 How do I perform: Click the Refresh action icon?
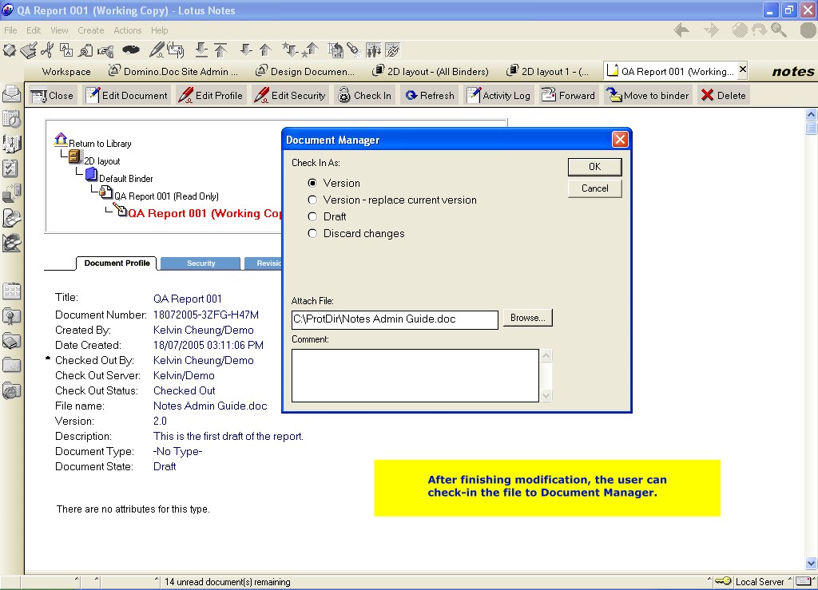411,95
